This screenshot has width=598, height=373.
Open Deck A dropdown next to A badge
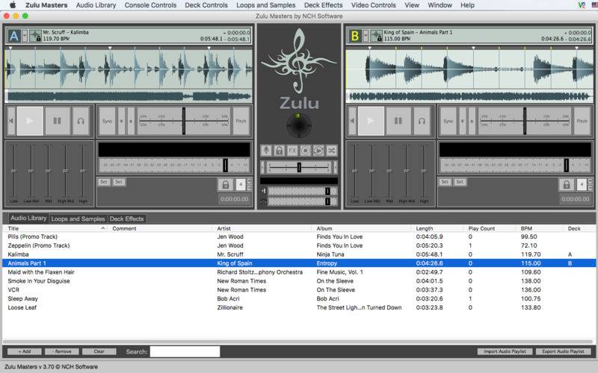point(25,36)
